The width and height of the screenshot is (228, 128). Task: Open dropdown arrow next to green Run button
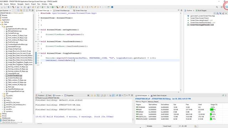click(x=55, y=7)
